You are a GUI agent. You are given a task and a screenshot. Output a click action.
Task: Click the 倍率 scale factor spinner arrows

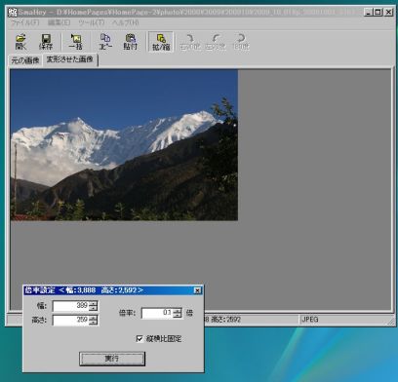pos(178,313)
